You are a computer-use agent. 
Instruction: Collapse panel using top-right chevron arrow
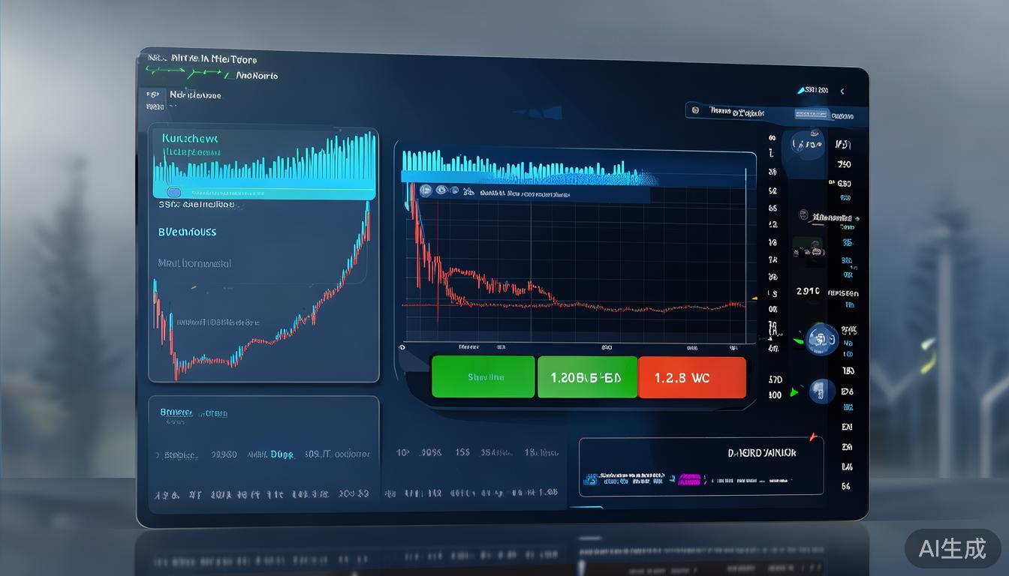[x=842, y=91]
